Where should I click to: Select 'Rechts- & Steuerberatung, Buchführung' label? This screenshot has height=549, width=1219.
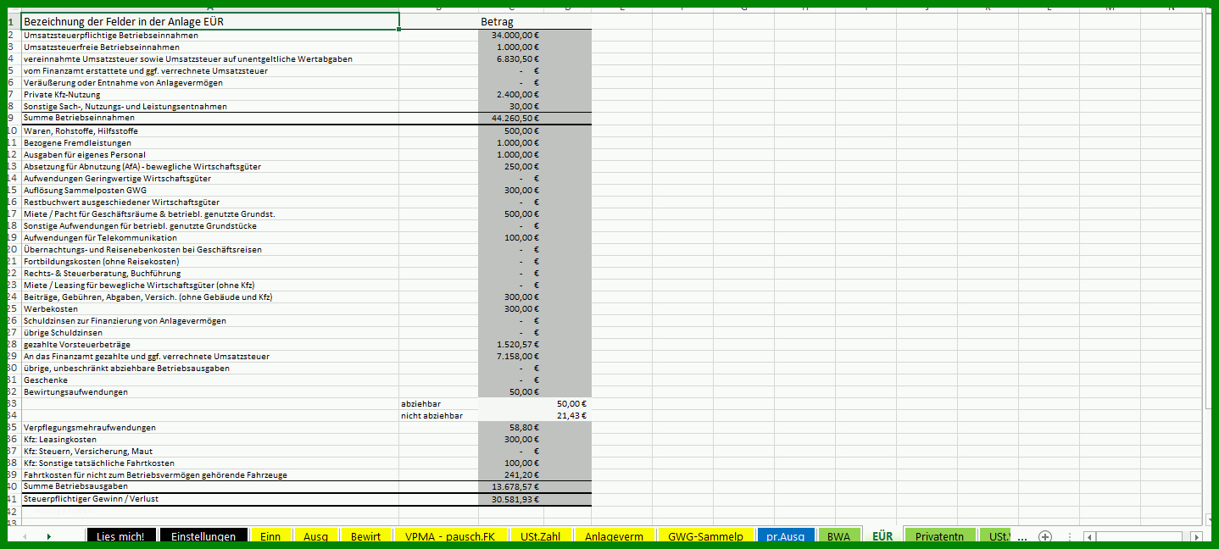pyautogui.click(x=103, y=274)
